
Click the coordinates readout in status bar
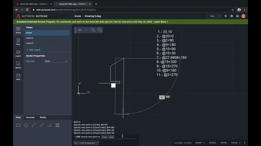point(183,143)
